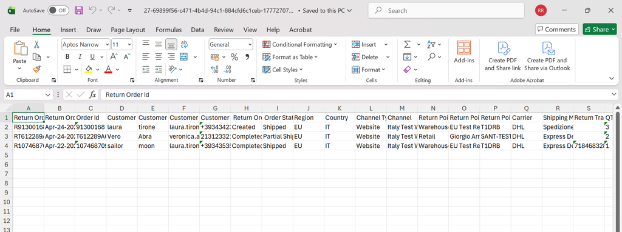
Task: Decrease font size with small A
Action: (x=126, y=57)
